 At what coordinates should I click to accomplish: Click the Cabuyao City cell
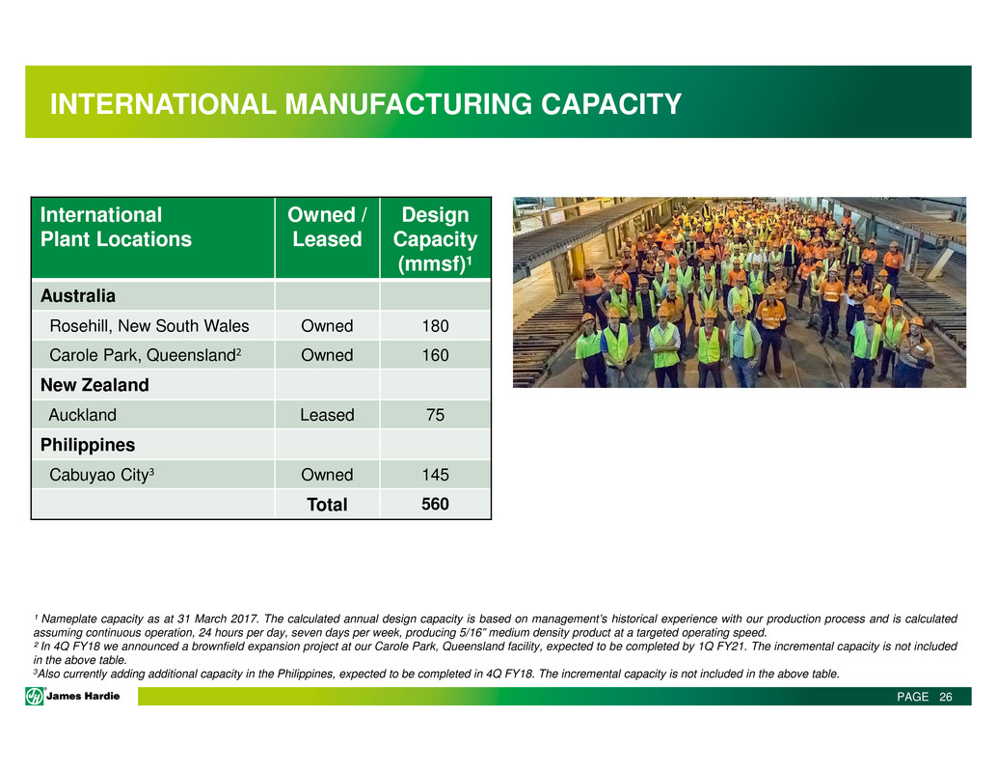[x=100, y=475]
